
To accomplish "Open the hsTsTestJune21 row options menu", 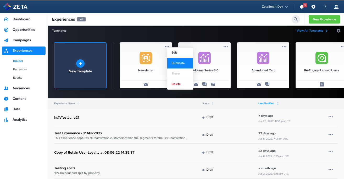I will [x=331, y=117].
